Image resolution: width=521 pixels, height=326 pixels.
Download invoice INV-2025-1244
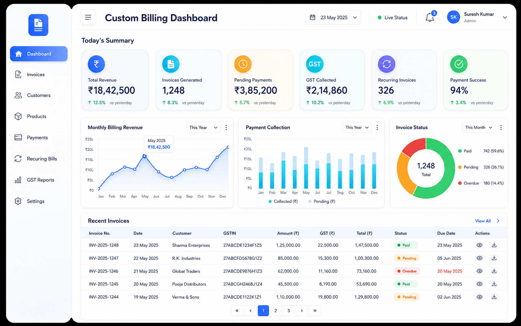pos(494,297)
